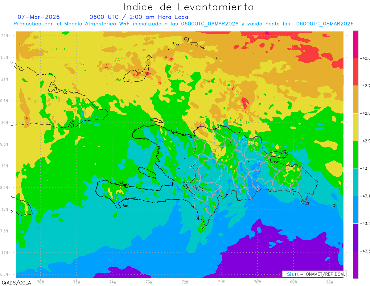The height and width of the screenshot is (286, 370).
Task: Click the '-43' color bar value
Action: point(363,168)
